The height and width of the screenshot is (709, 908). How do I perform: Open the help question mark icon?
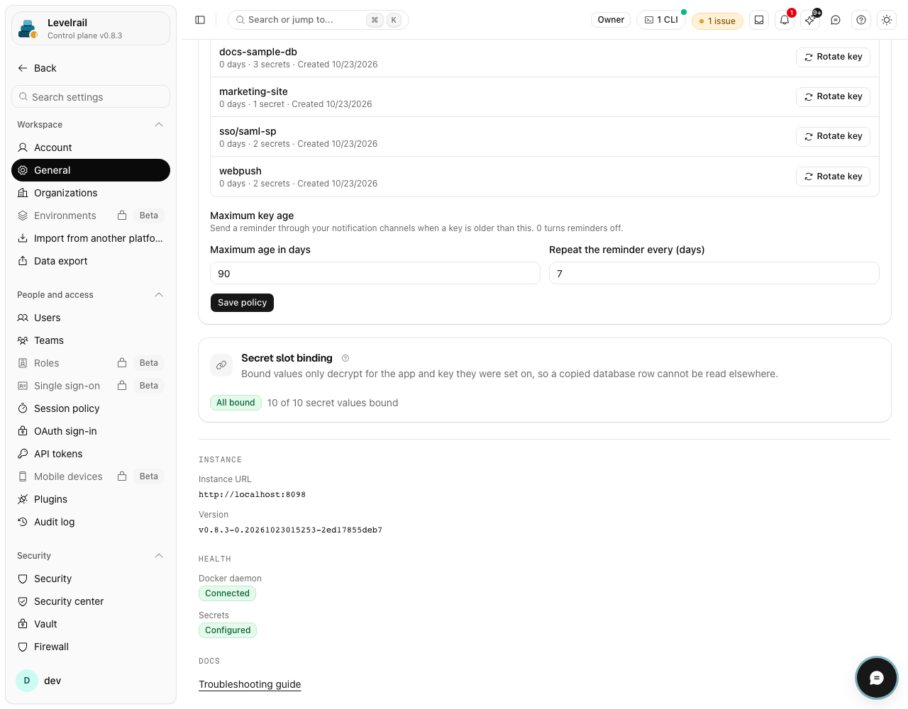[861, 20]
